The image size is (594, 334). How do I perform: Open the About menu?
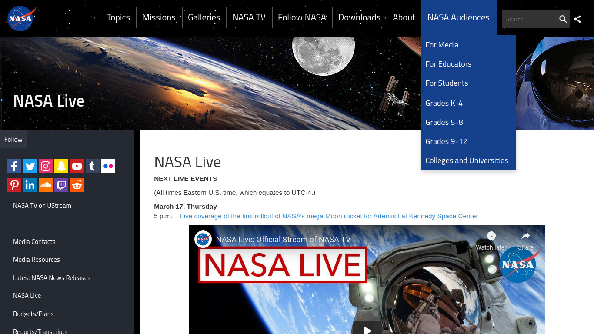tap(404, 17)
